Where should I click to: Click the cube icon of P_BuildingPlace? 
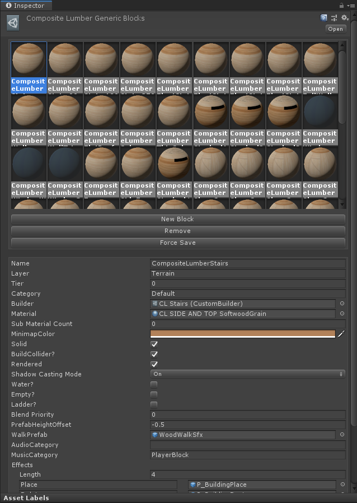click(x=193, y=485)
